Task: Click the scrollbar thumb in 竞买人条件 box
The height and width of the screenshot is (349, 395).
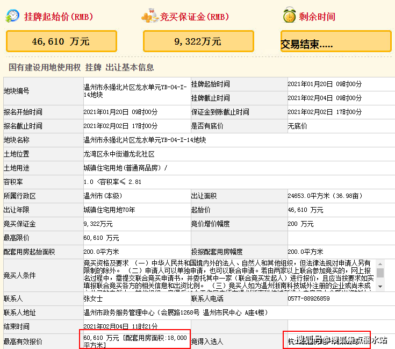Action: coord(380,273)
